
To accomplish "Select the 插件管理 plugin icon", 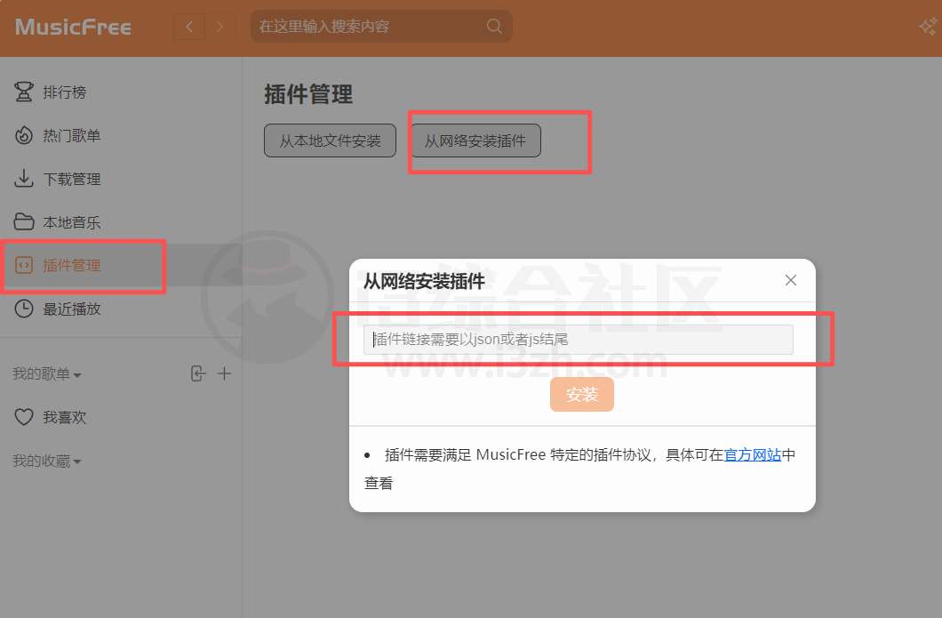I will tap(22, 265).
